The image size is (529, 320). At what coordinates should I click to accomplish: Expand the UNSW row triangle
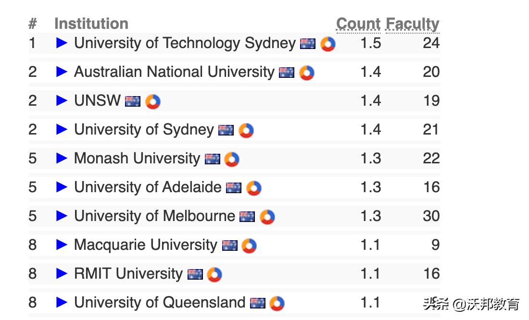(62, 101)
